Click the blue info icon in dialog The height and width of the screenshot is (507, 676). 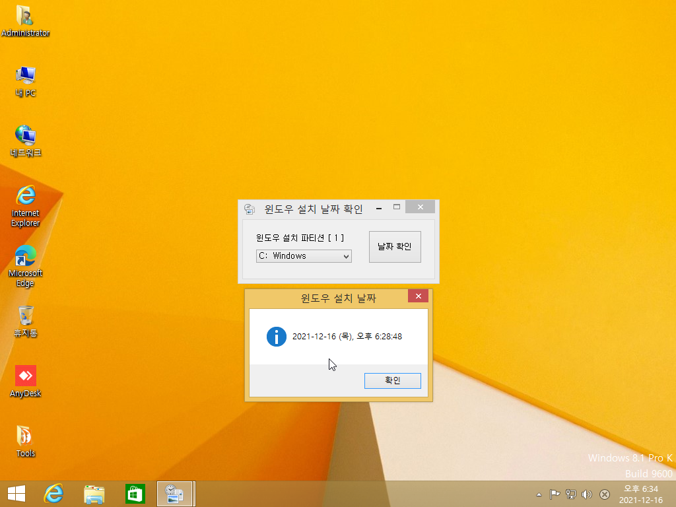[277, 337]
